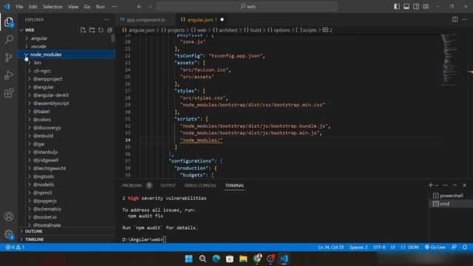
Task: Expand the .vscode folder
Action: pyautogui.click(x=67, y=47)
